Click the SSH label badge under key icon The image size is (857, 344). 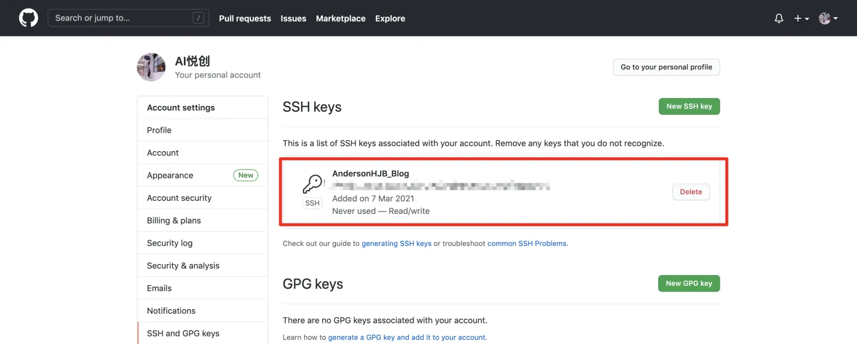point(313,203)
